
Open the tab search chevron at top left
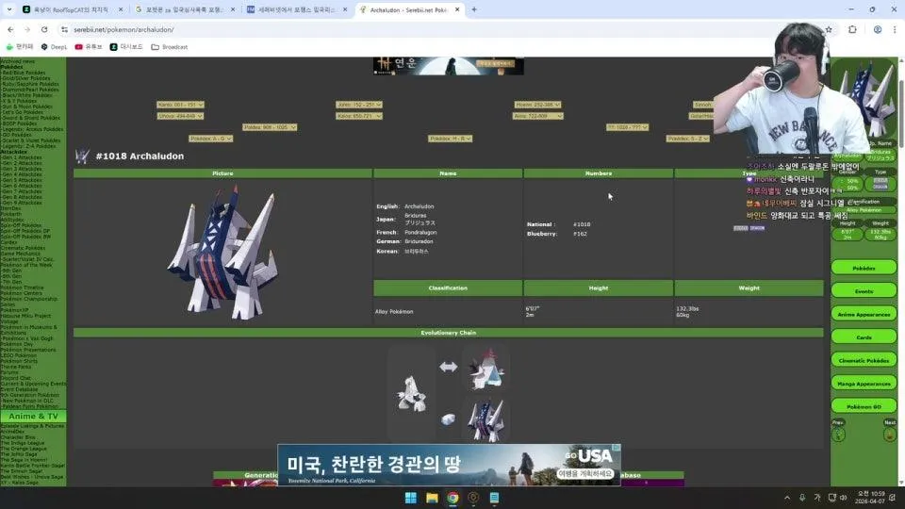[x=9, y=9]
